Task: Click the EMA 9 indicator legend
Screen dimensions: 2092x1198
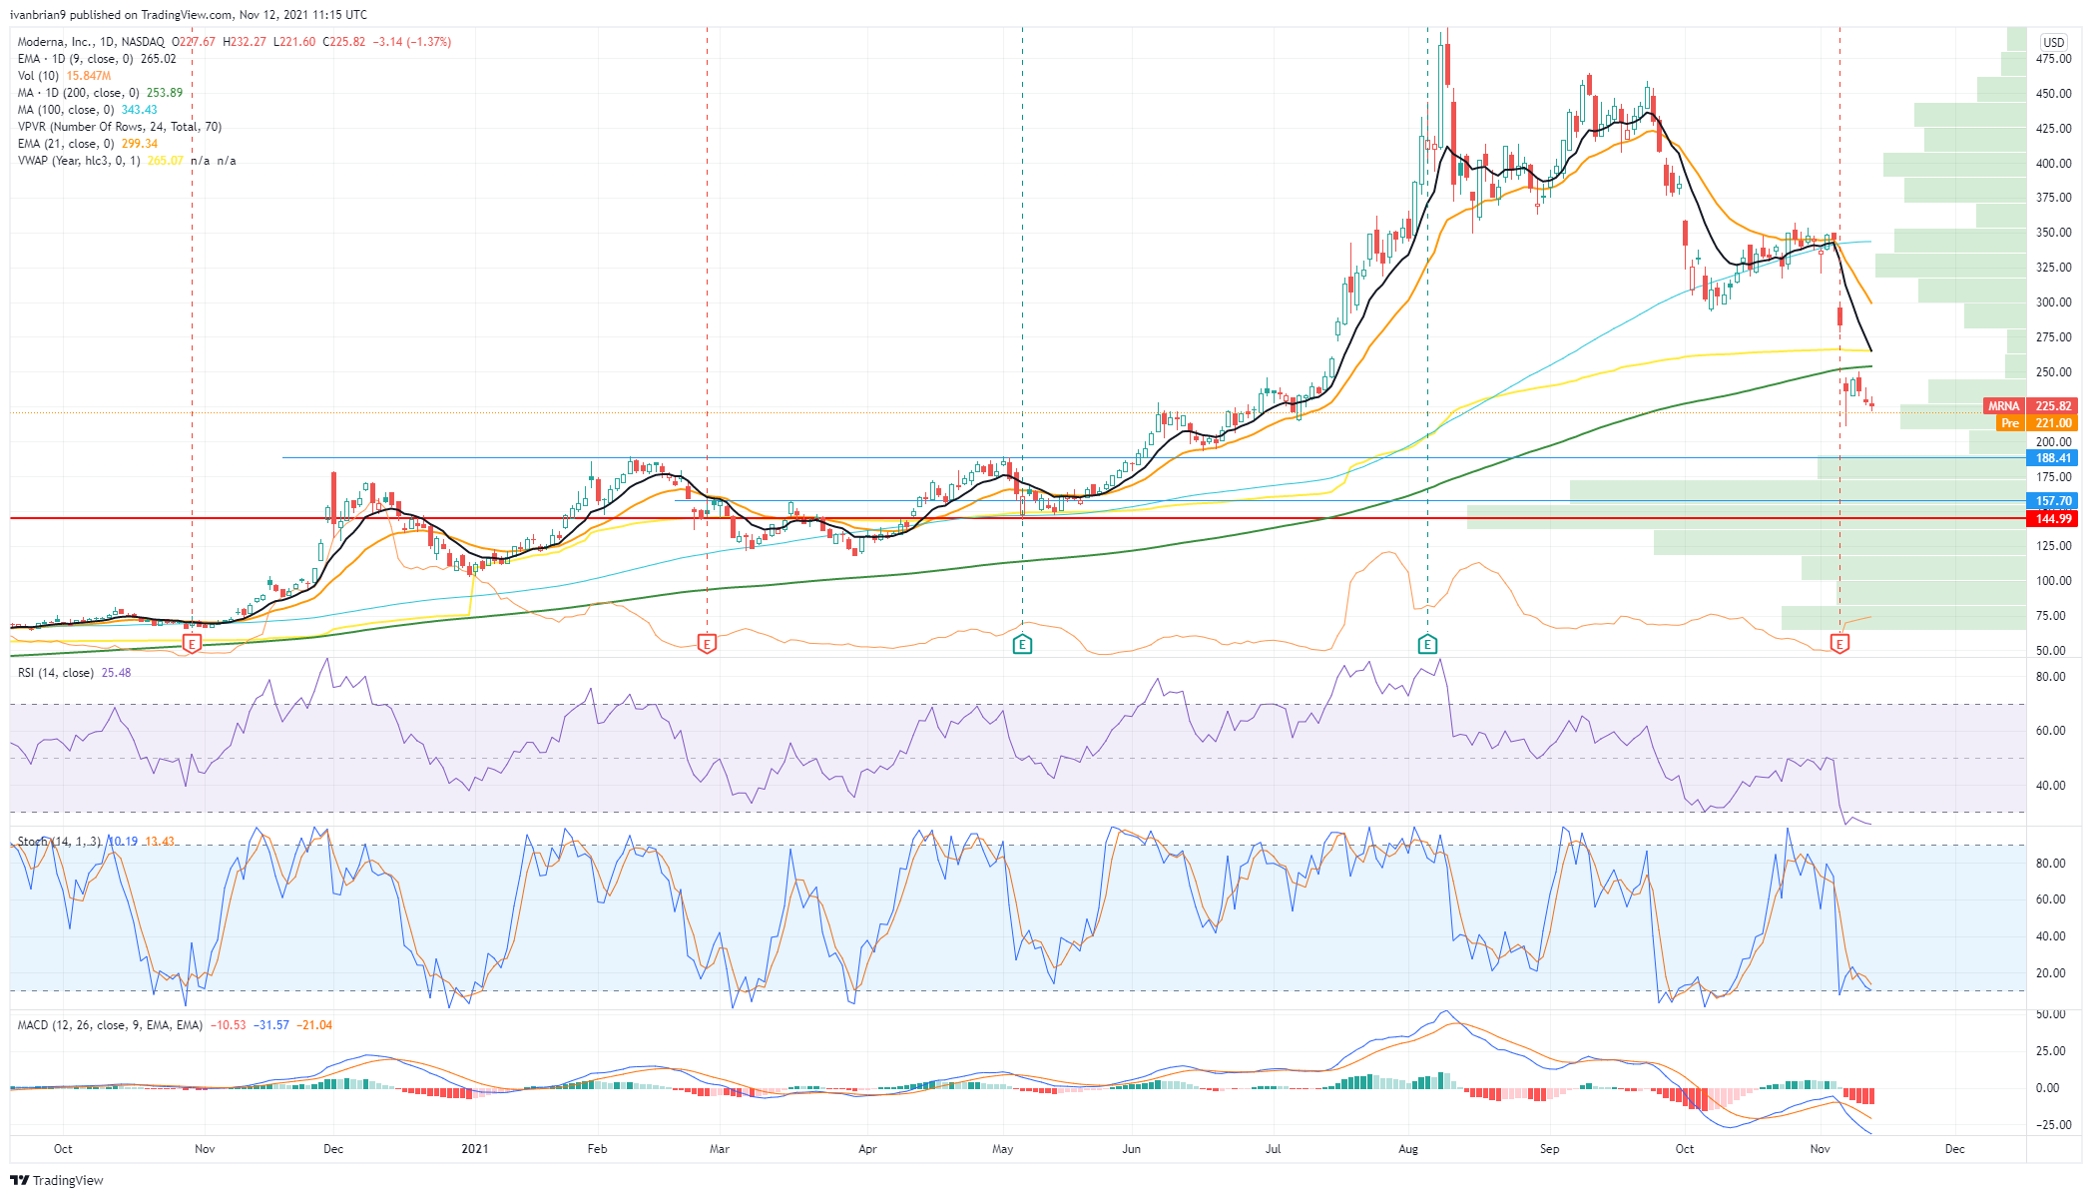Action: (x=97, y=59)
